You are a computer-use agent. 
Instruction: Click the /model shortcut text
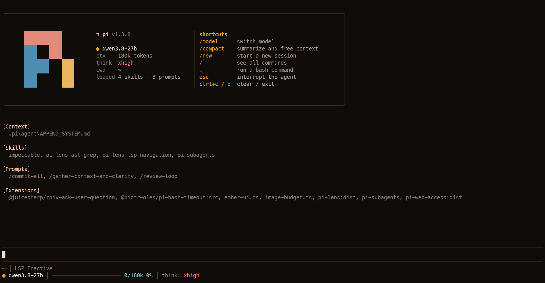(x=209, y=42)
